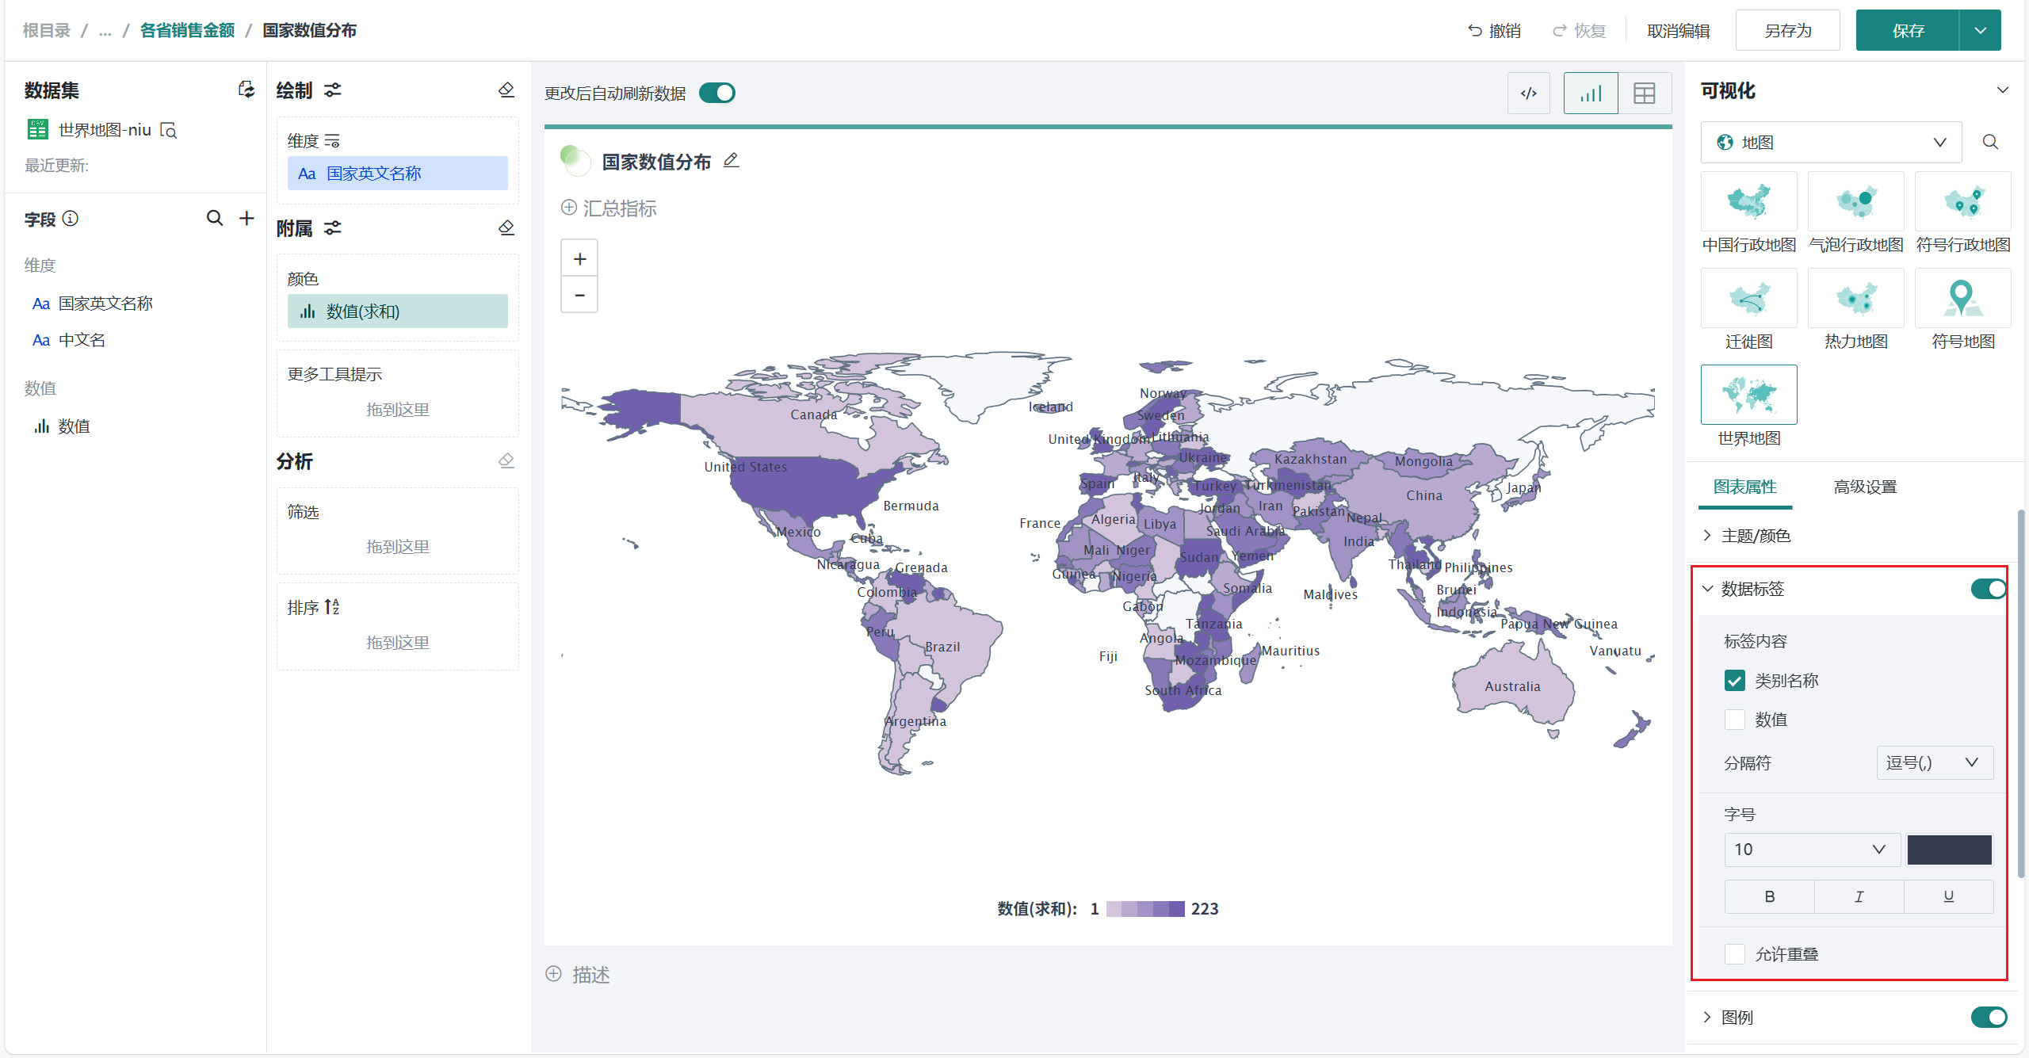The width and height of the screenshot is (2029, 1058).
Task: Open the 地图 chart type dropdown
Action: point(1831,143)
